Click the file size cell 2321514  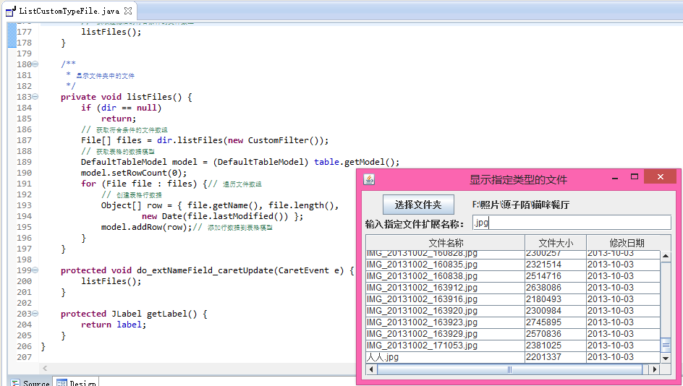click(556, 264)
